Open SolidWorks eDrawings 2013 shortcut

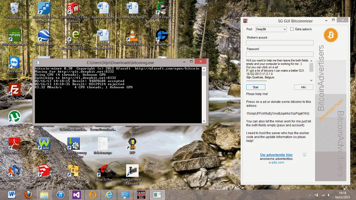[x=73, y=39]
